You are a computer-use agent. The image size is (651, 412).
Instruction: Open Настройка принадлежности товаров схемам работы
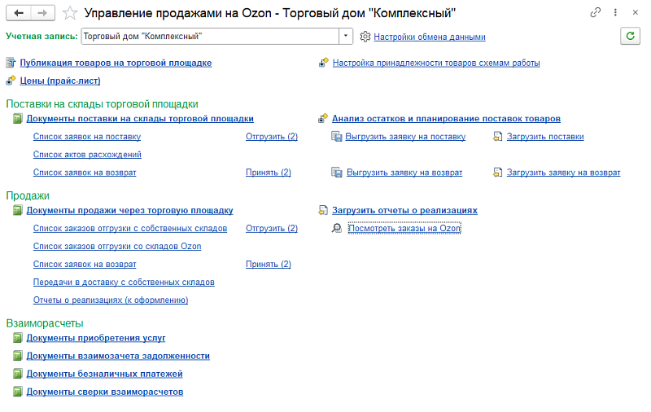[x=436, y=64]
